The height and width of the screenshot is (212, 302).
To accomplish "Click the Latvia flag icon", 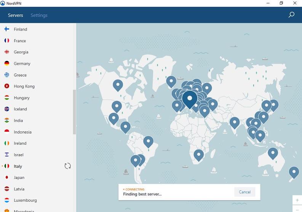I will pyautogui.click(x=7, y=189).
